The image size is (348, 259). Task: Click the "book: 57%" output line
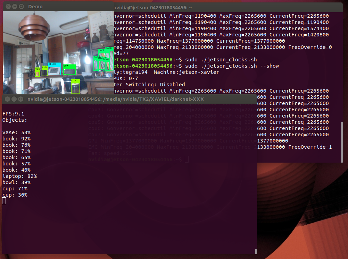(16, 164)
